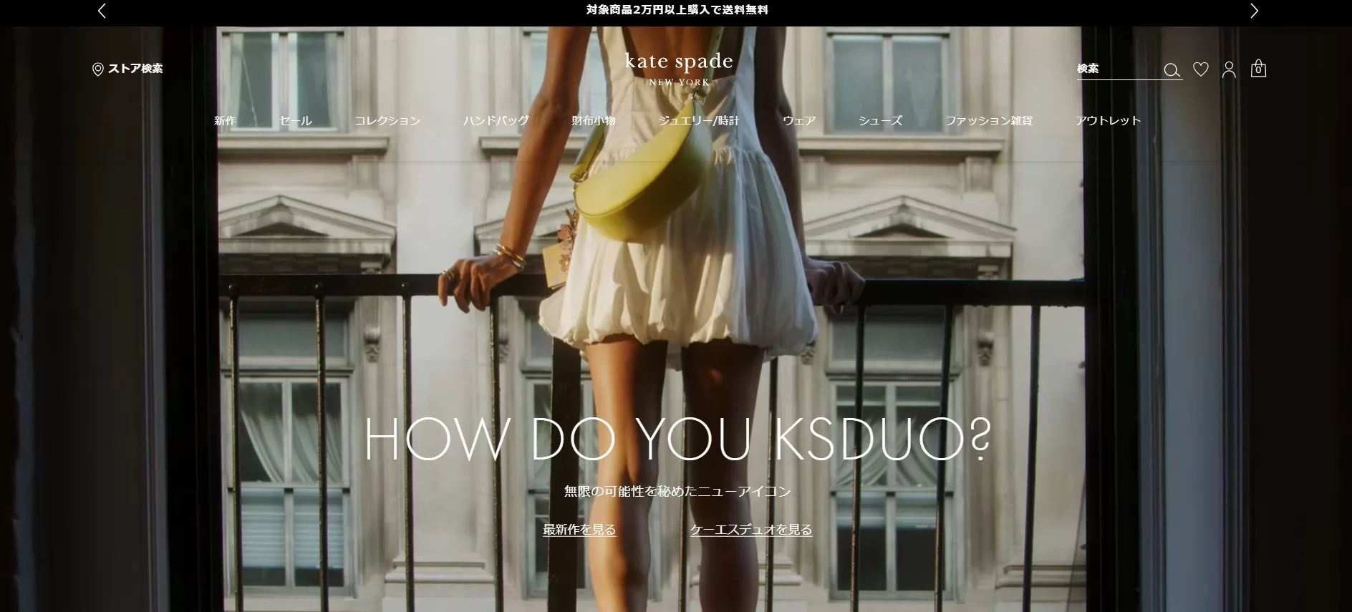Image resolution: width=1352 pixels, height=612 pixels.
Task: Focus the 検索 search input field
Action: [x=1117, y=69]
